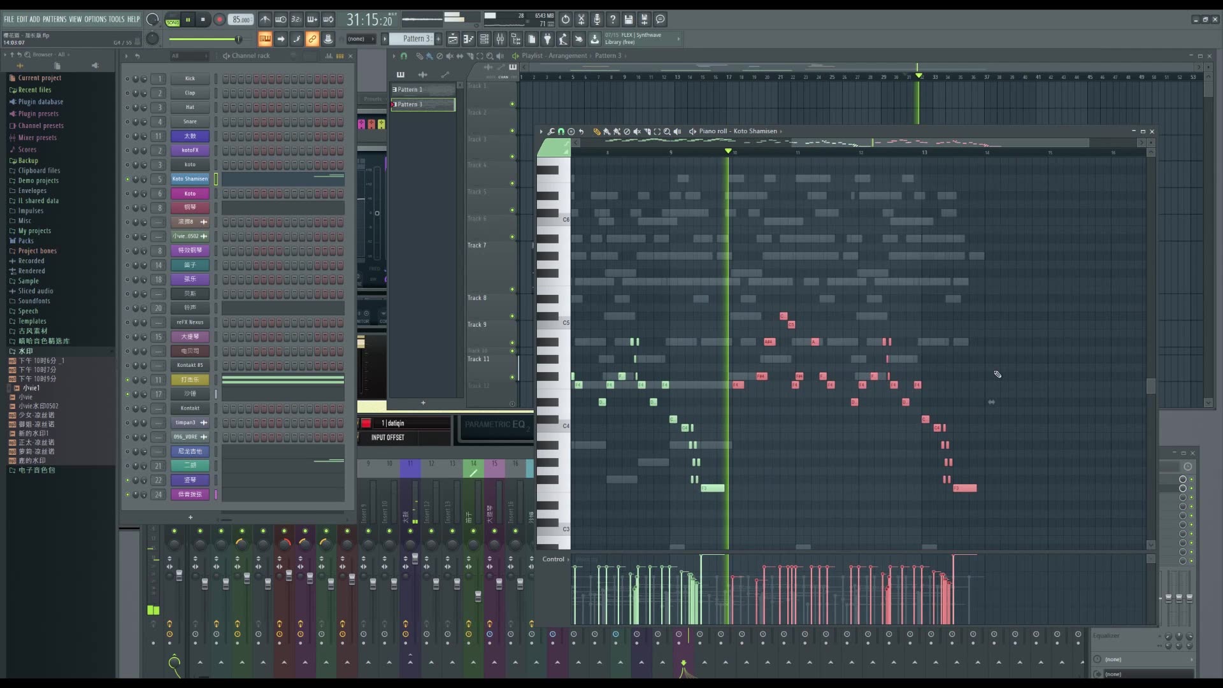The image size is (1223, 688).
Task: Toggle mute light for Kontakt #5 channel
Action: tap(127, 366)
